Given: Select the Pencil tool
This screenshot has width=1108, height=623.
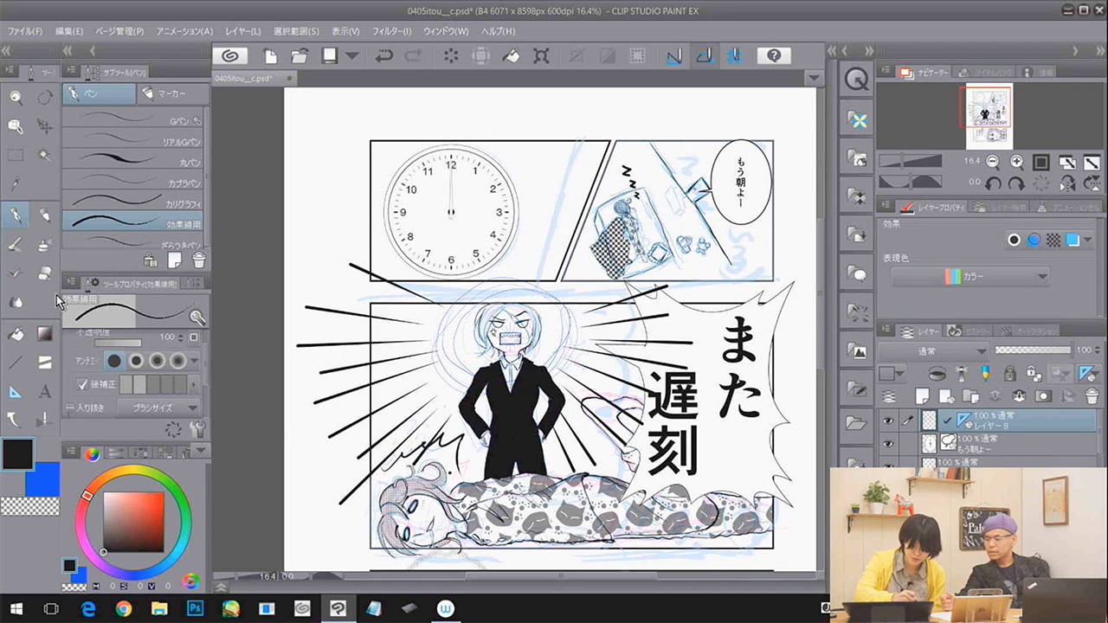Looking at the screenshot, I should pyautogui.click(x=44, y=215).
